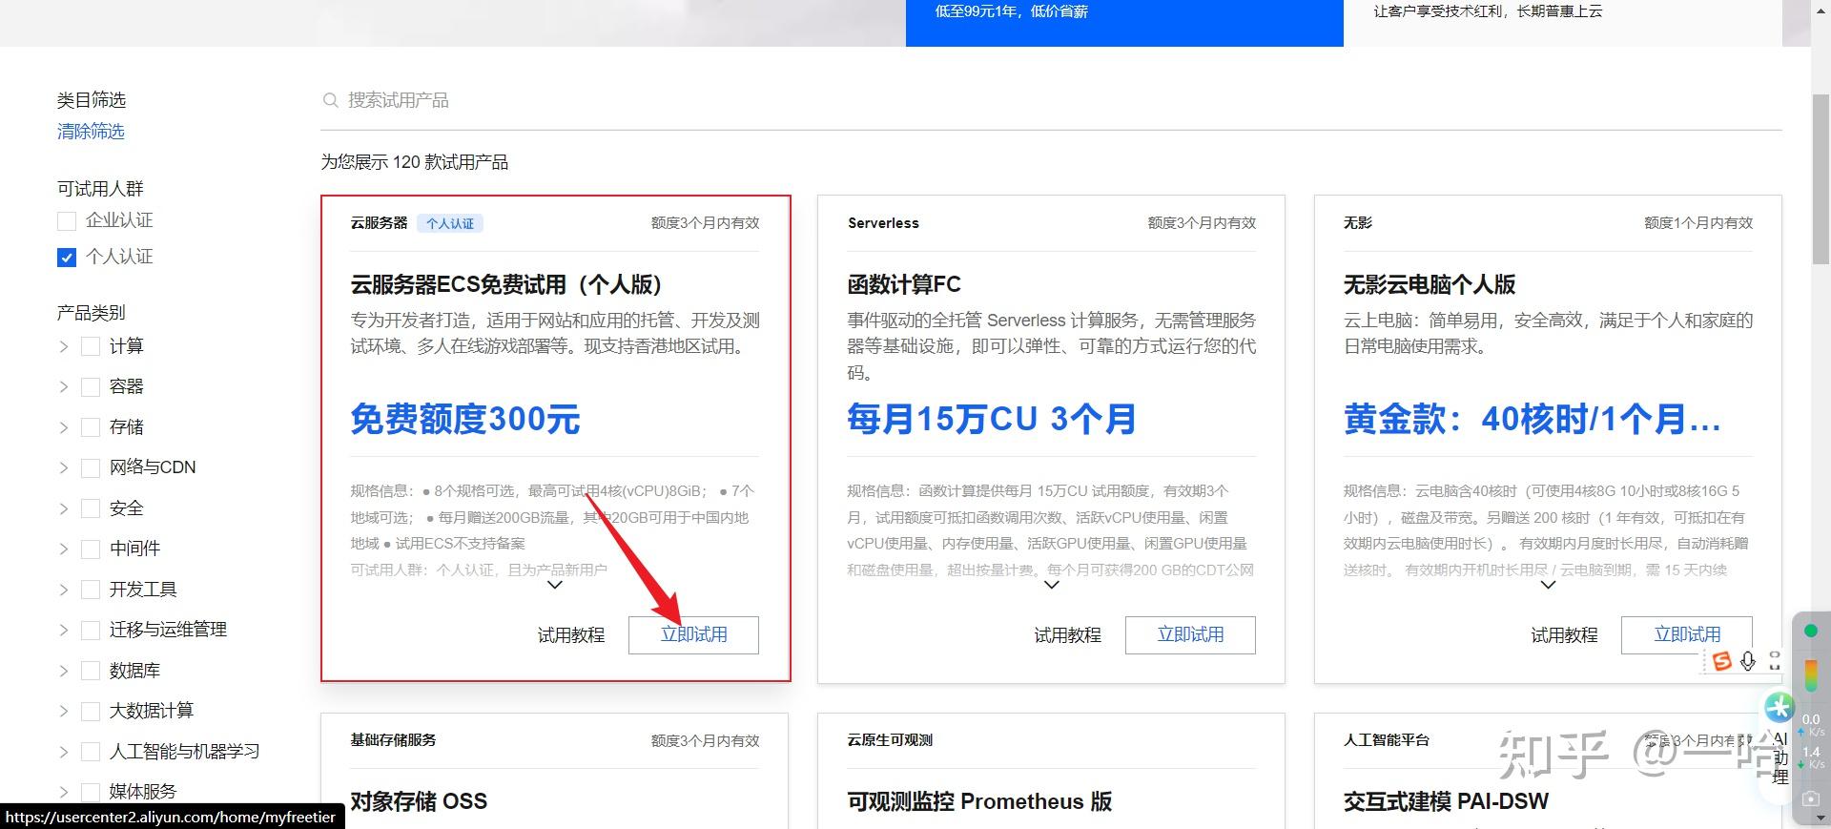Expand the 容器 category chevron
The image size is (1831, 829).
tap(64, 386)
